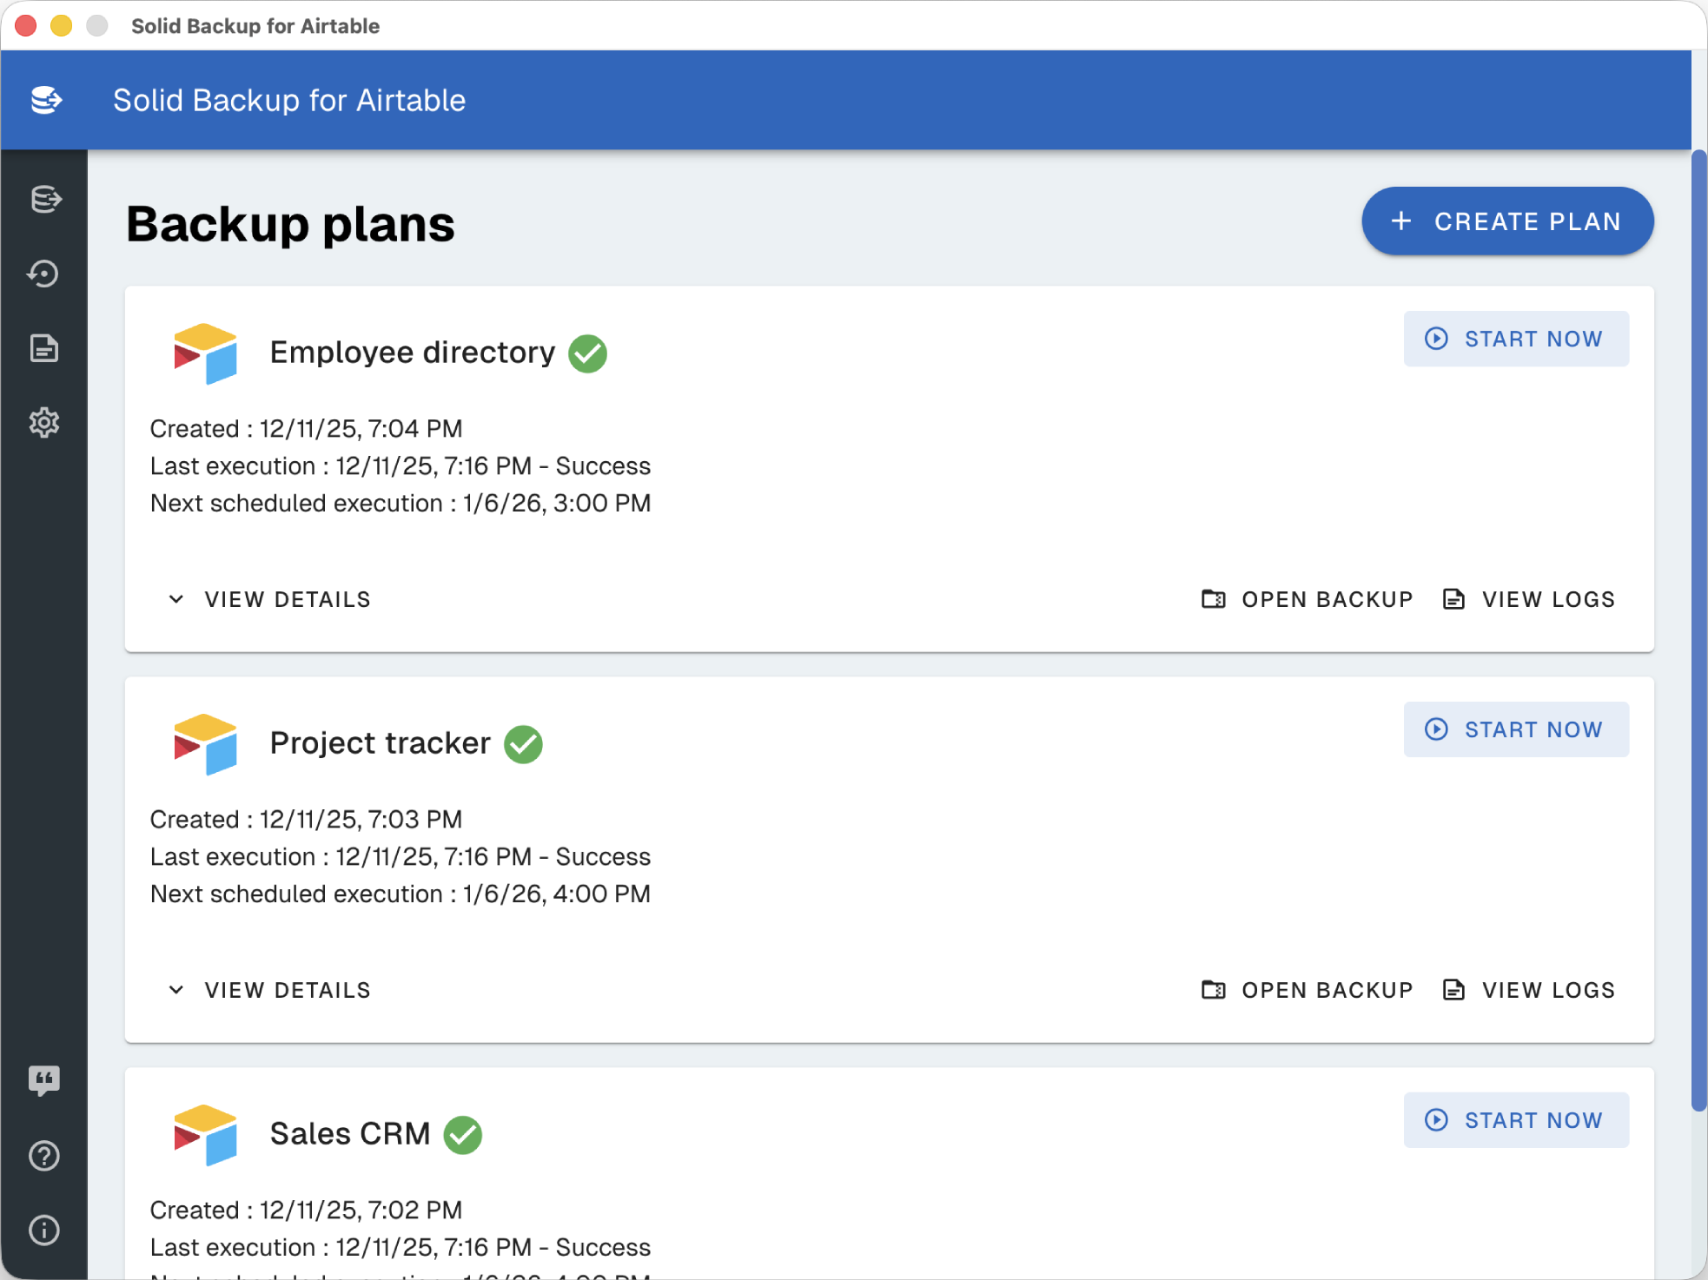Click the green status check on Employee directory
This screenshot has height=1280, width=1708.
click(587, 353)
